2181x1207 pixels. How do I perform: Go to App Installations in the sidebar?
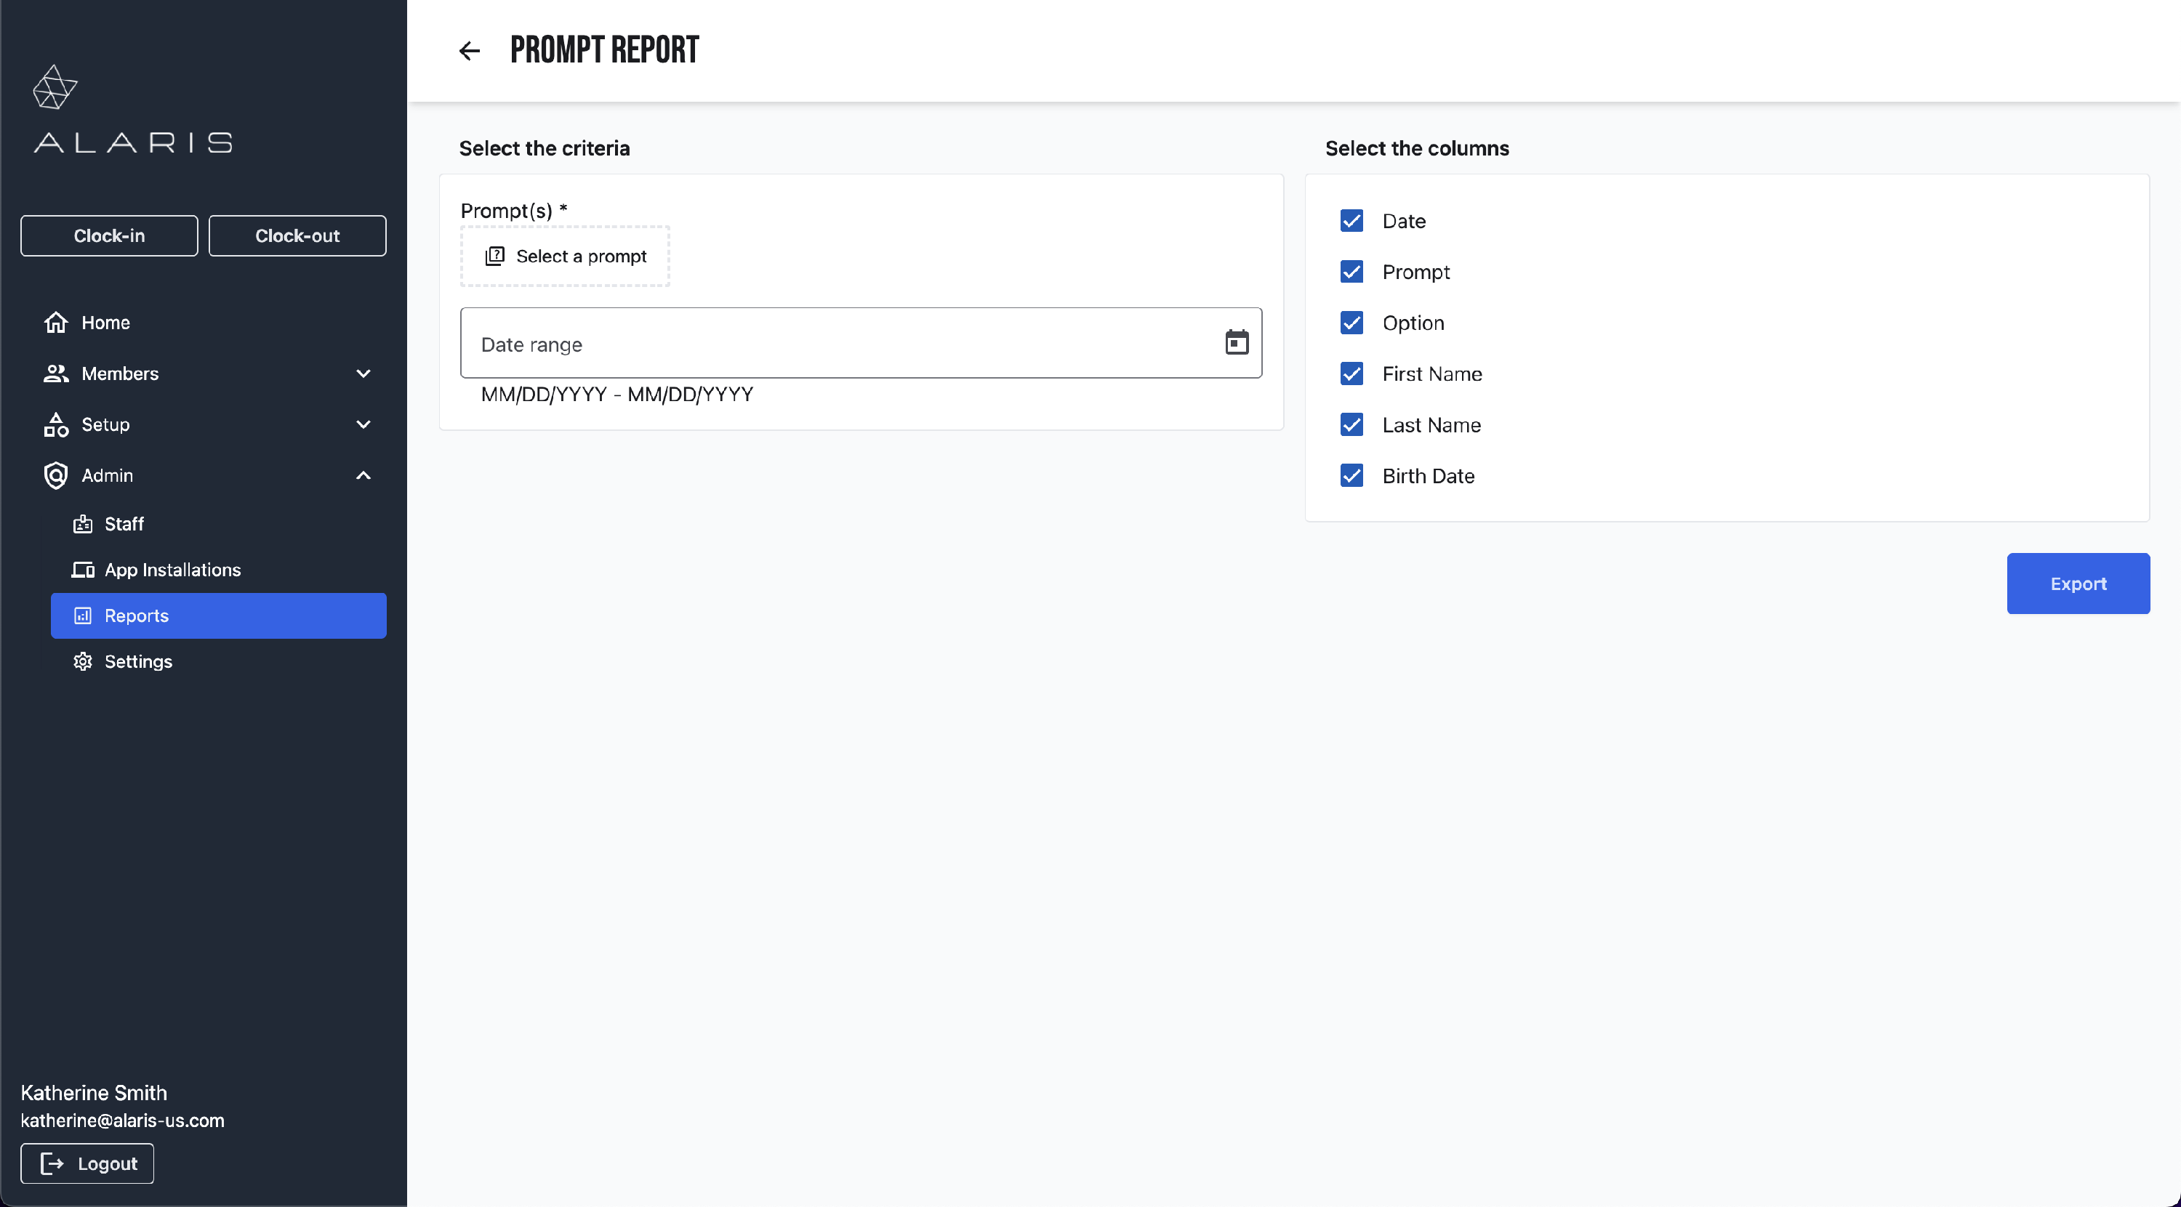pos(173,570)
